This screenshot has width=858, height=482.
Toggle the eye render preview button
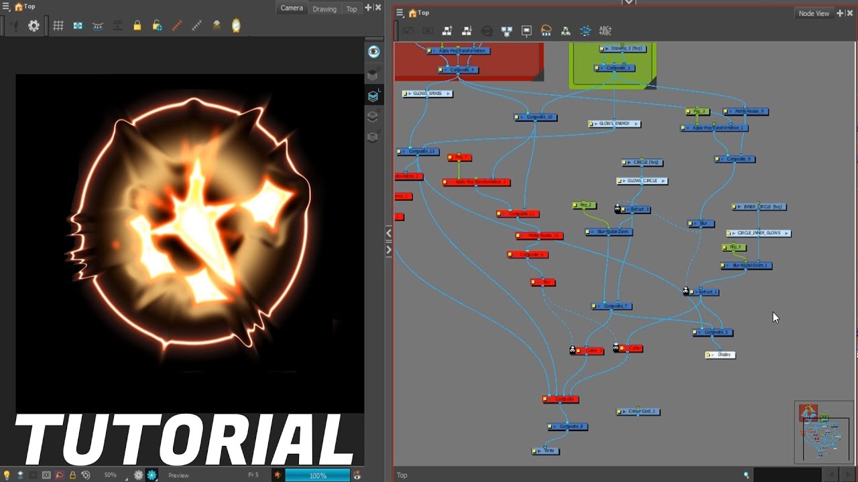(x=373, y=52)
